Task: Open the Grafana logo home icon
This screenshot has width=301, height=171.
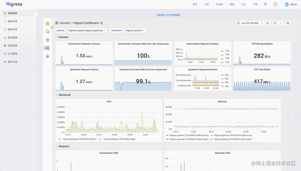Action: coord(48,24)
